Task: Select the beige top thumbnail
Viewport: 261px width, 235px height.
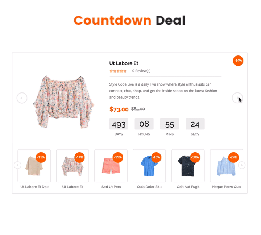Action: click(34, 166)
